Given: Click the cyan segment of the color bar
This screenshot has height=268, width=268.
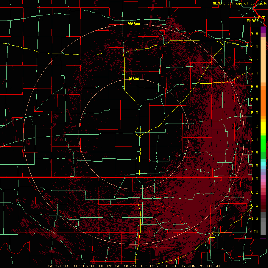Looking at the screenshot, I should (263, 164).
